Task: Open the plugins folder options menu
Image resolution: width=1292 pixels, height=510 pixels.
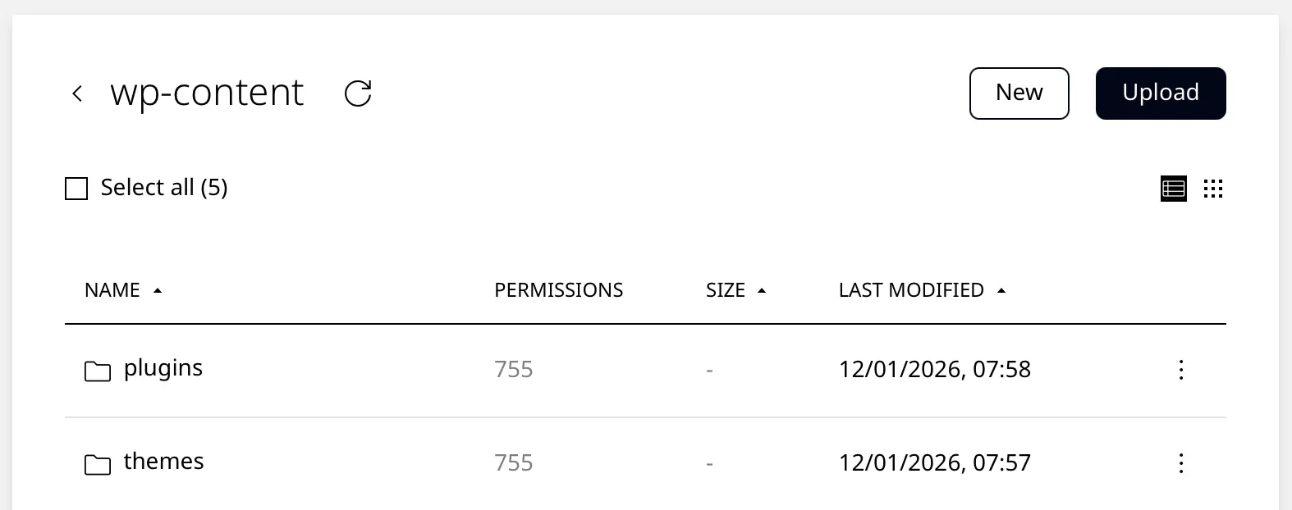Action: (x=1181, y=370)
